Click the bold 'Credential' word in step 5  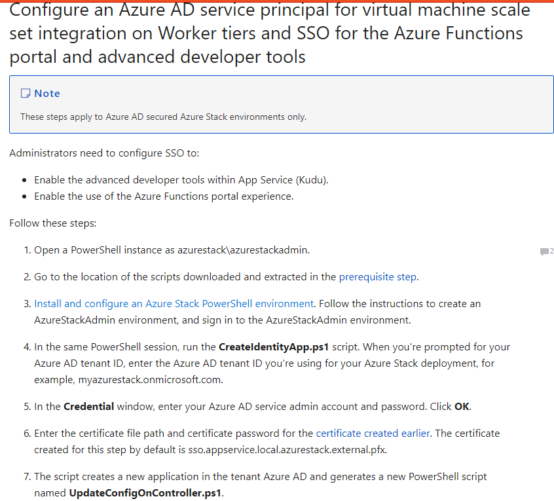[88, 407]
